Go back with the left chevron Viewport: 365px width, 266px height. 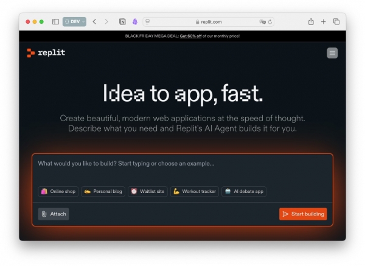[x=94, y=22]
